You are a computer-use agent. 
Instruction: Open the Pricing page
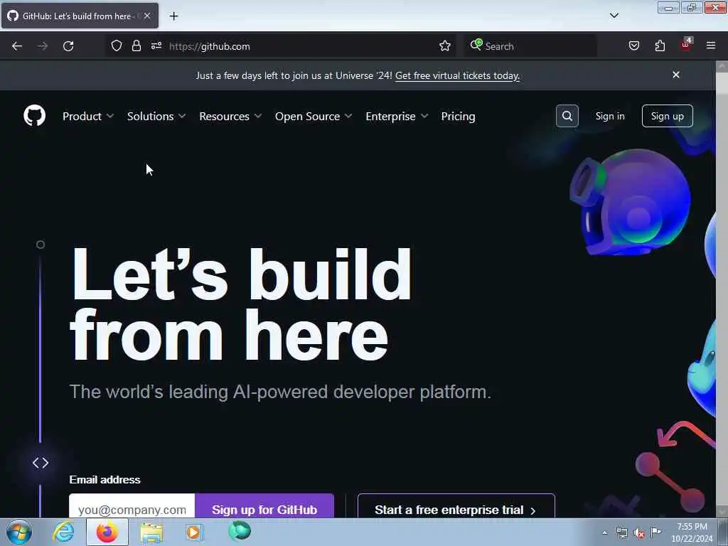(458, 116)
